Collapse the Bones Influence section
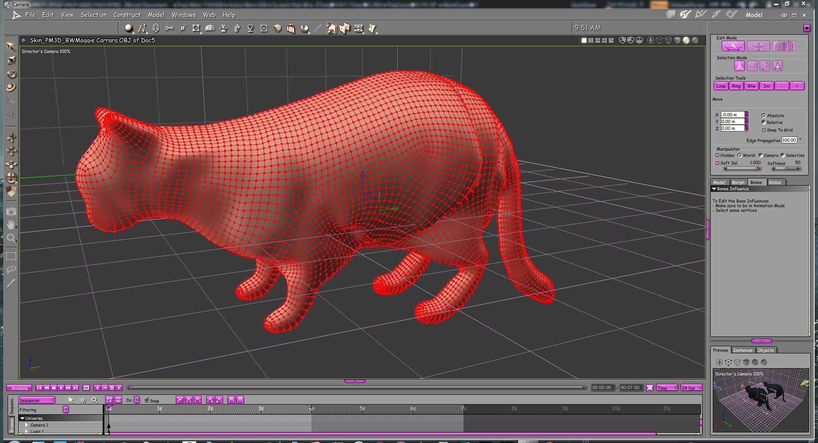This screenshot has height=443, width=818. (714, 189)
